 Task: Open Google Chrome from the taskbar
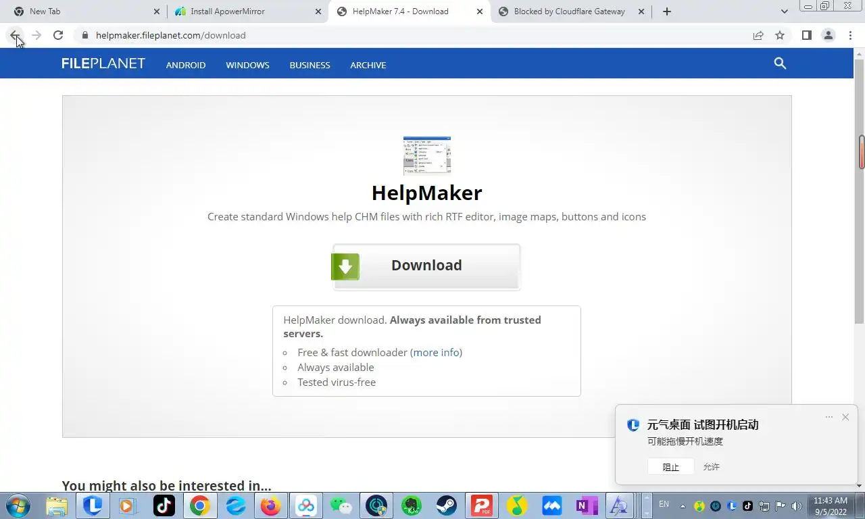point(199,505)
